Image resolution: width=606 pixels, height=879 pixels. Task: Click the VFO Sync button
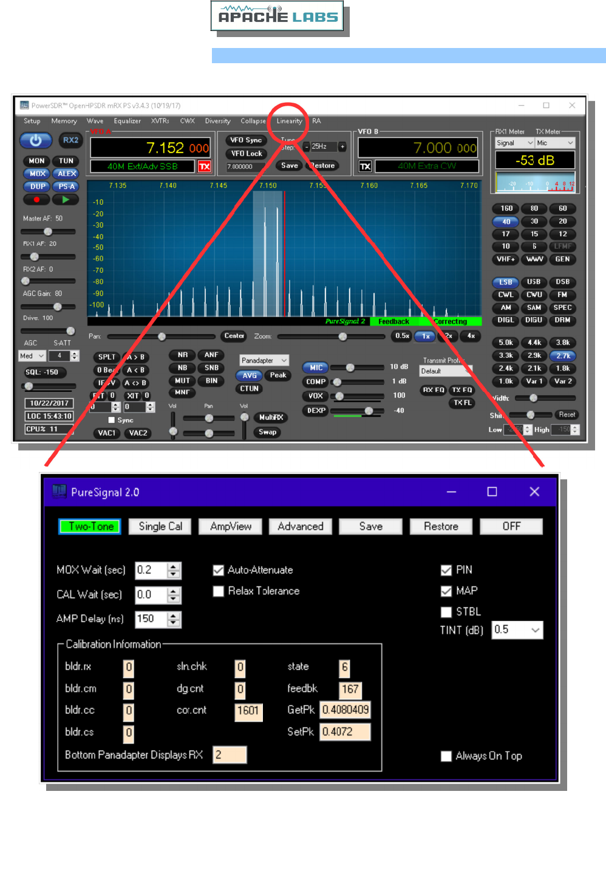click(x=246, y=140)
